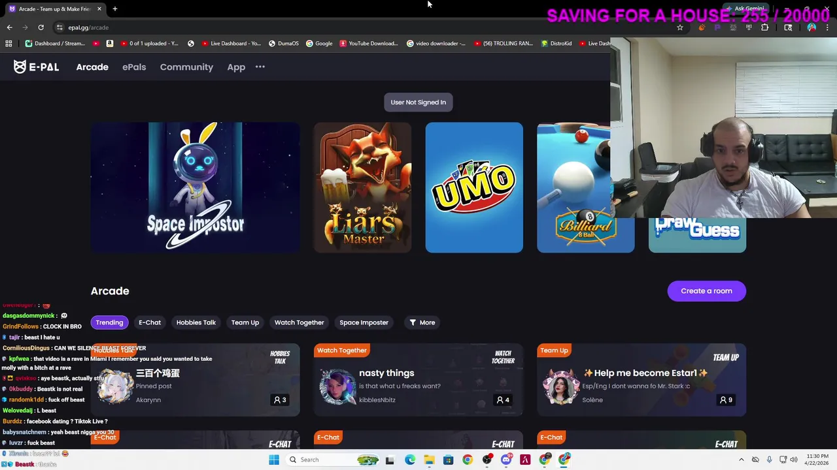837x470 pixels.
Task: Open Discord from taskbar
Action: pyautogui.click(x=506, y=460)
